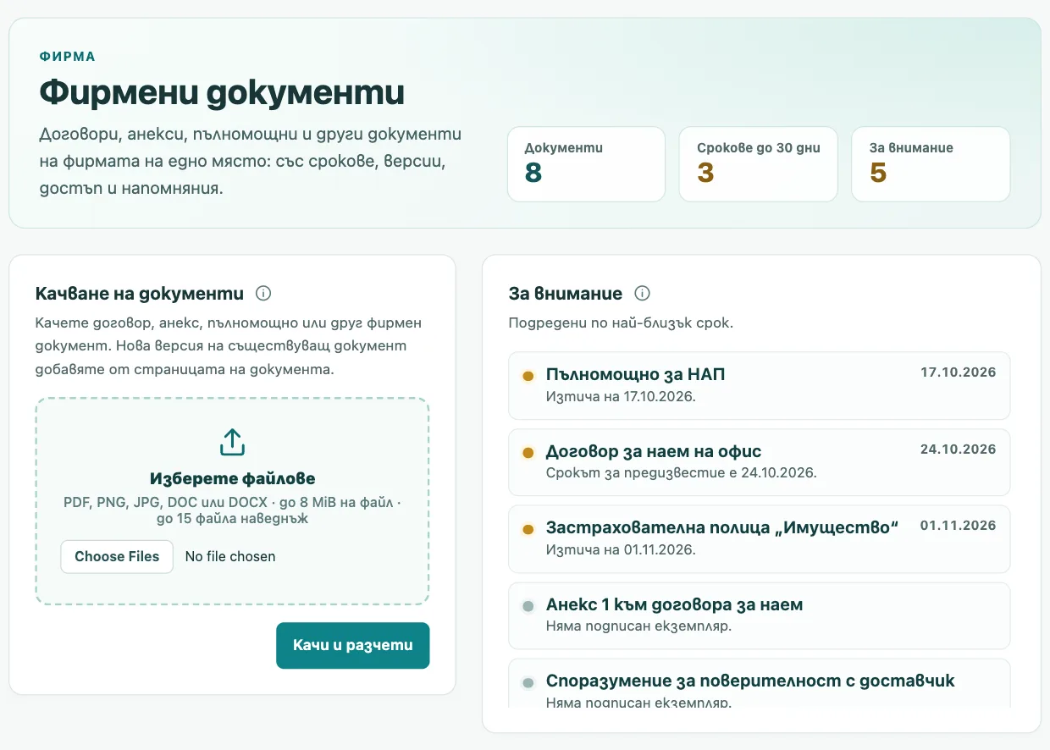Click the info icon beside Качване на документи
This screenshot has height=750, width=1050.
tap(263, 294)
